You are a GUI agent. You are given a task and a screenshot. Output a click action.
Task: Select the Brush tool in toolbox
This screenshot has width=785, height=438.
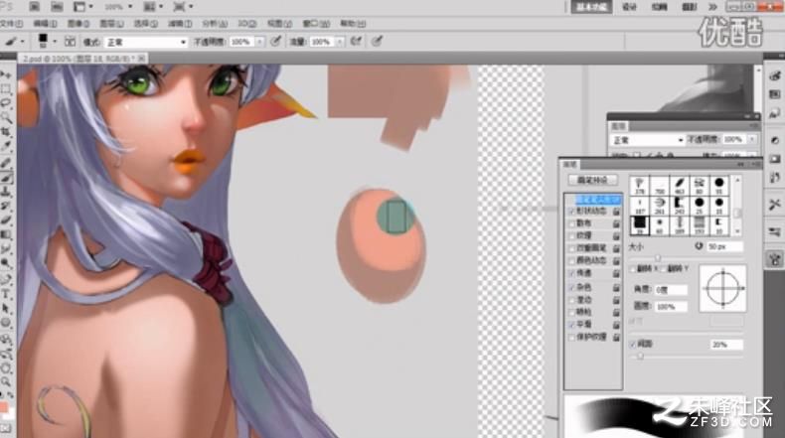click(6, 177)
